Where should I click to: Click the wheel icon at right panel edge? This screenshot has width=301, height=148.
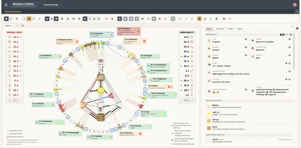point(297,28)
